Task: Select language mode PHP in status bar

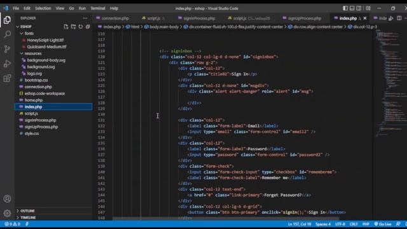Action: (366, 224)
